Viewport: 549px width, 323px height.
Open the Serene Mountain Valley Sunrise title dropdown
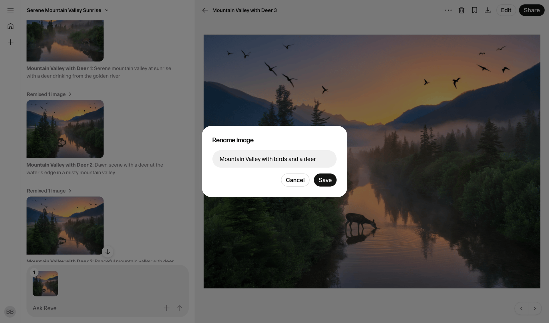[107, 10]
